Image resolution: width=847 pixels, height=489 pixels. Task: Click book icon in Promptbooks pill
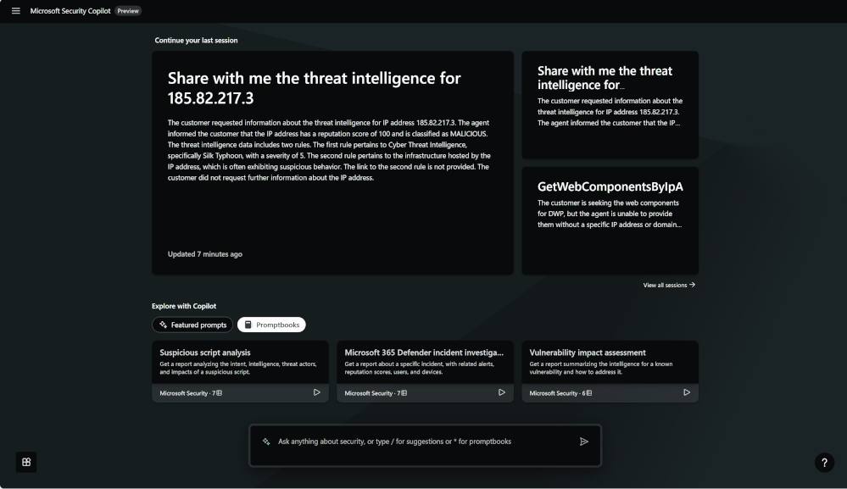click(x=248, y=325)
